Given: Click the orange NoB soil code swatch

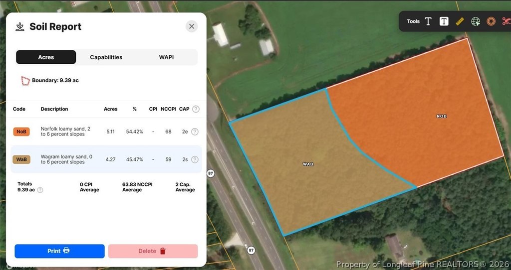Looking at the screenshot, I should point(21,132).
